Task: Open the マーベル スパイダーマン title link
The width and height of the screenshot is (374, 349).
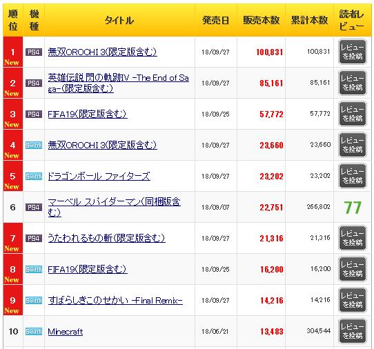Action: 114,207
